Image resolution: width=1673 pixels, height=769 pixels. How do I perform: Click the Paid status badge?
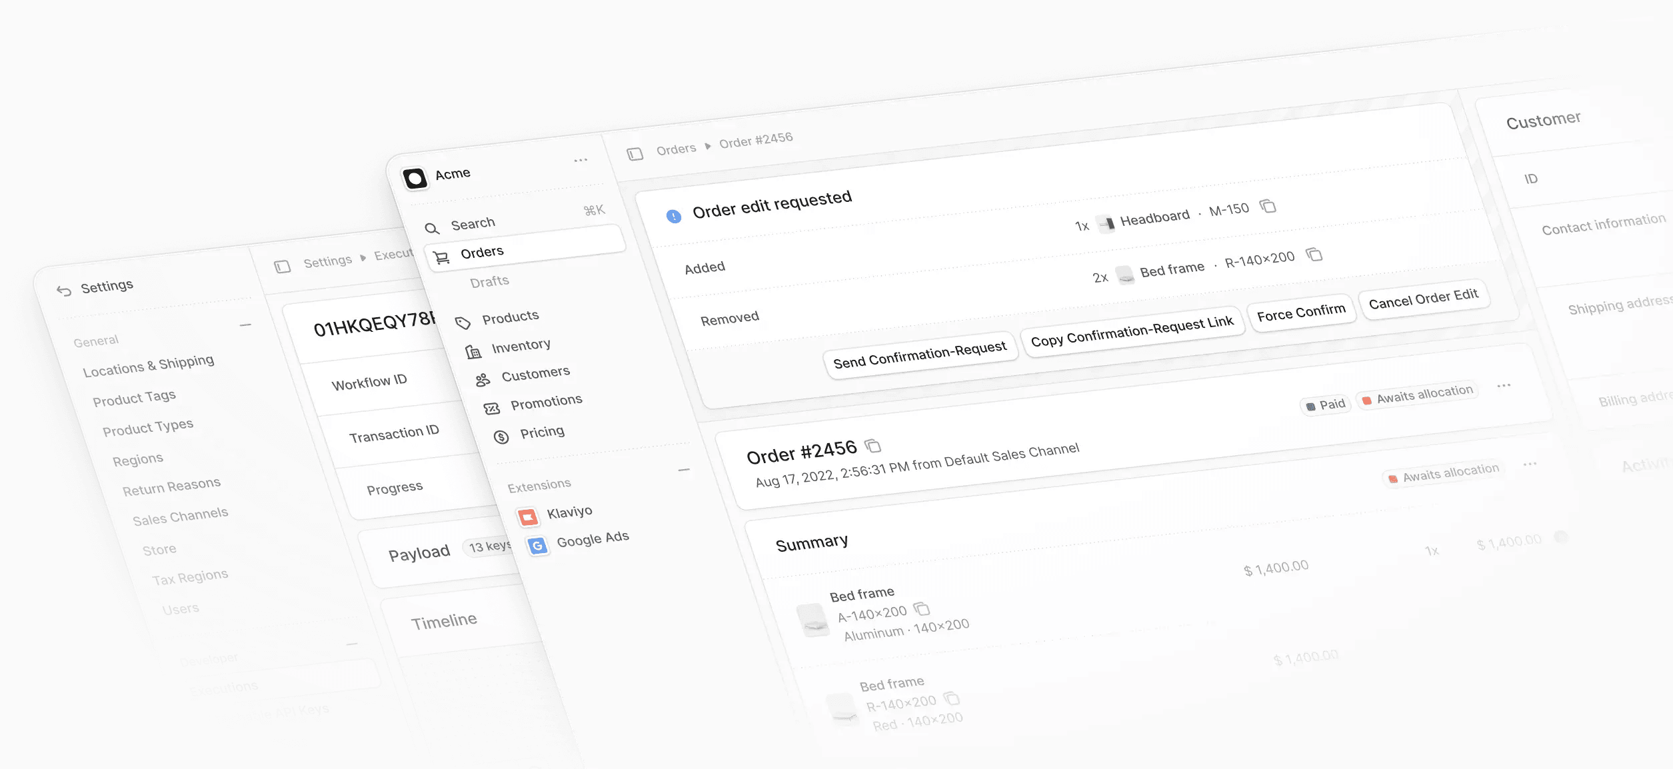coord(1325,404)
